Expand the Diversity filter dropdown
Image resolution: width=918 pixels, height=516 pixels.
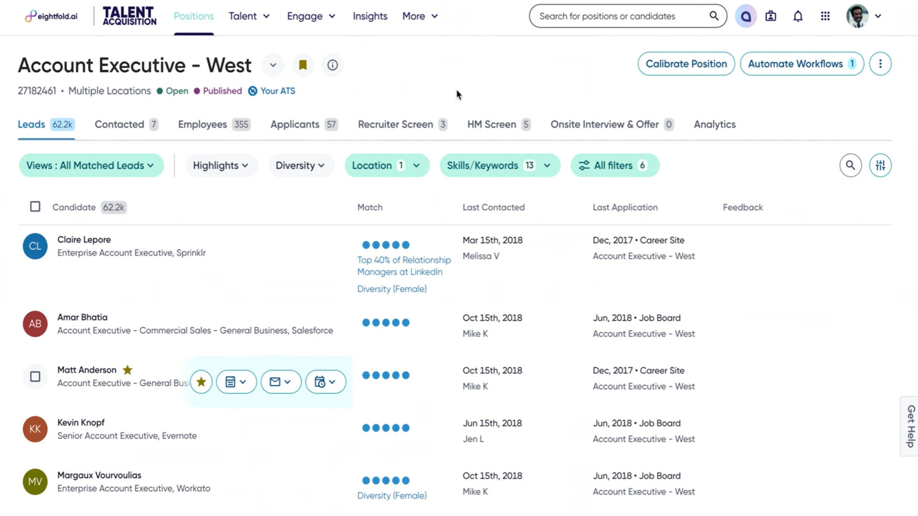[301, 165]
